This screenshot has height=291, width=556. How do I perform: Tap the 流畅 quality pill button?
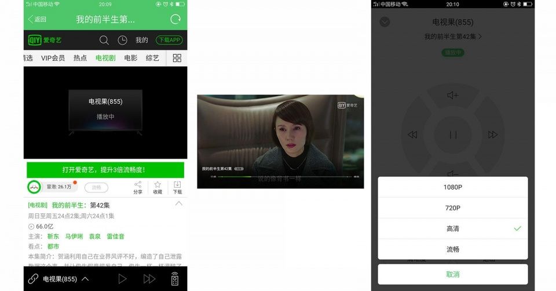click(x=97, y=187)
